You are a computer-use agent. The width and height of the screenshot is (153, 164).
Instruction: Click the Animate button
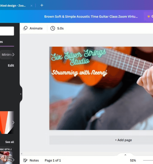pos(33,28)
